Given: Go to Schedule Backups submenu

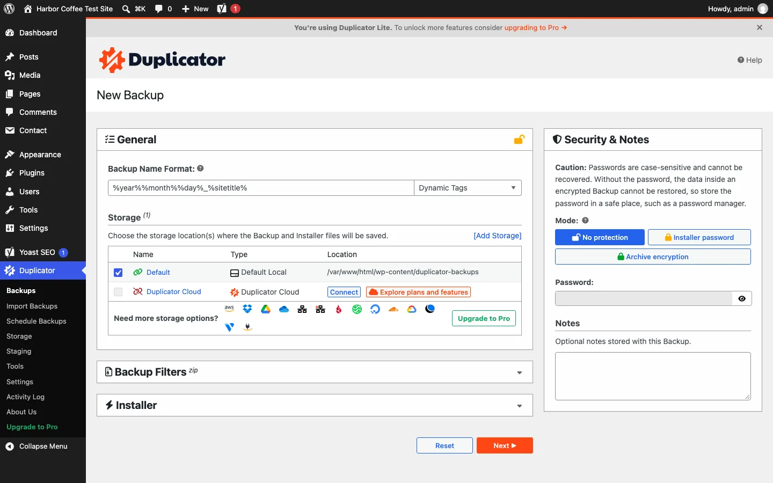Looking at the screenshot, I should coord(37,321).
